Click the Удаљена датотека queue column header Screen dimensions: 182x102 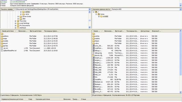[x=43, y=99]
